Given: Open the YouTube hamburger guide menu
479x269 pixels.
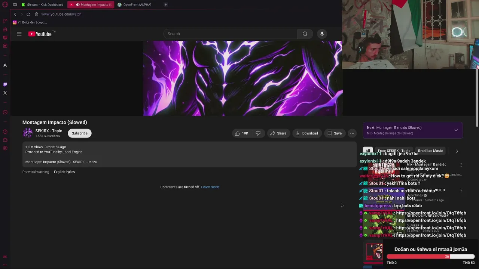Looking at the screenshot, I should (19, 34).
